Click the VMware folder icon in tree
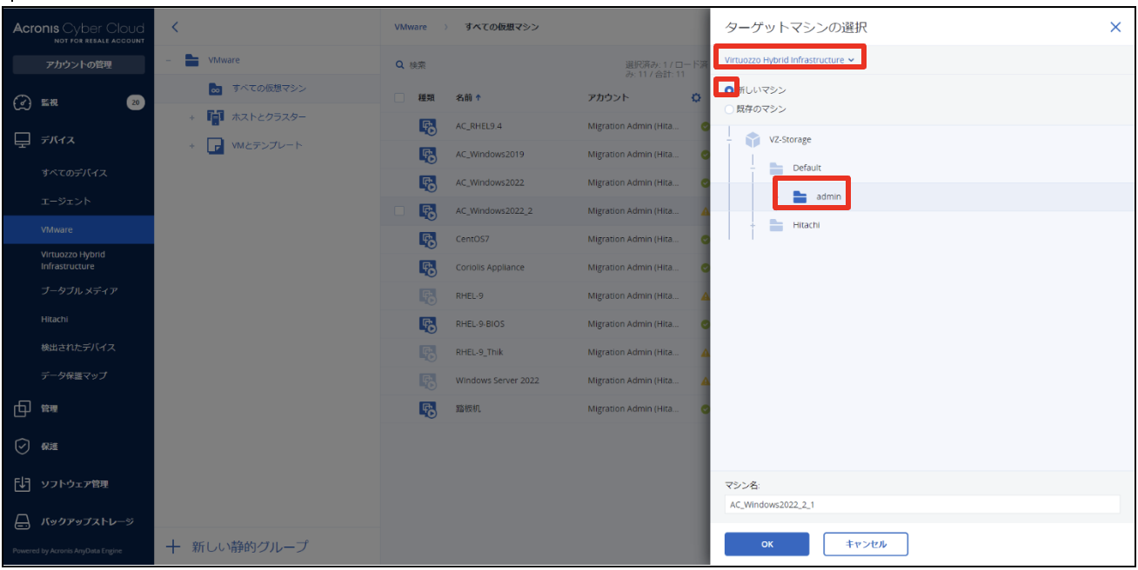The height and width of the screenshot is (570, 1138). pyautogui.click(x=193, y=60)
